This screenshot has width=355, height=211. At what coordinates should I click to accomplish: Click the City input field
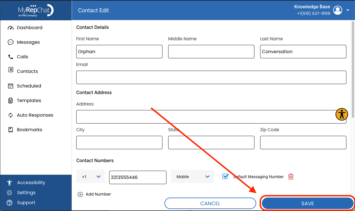pyautogui.click(x=119, y=143)
